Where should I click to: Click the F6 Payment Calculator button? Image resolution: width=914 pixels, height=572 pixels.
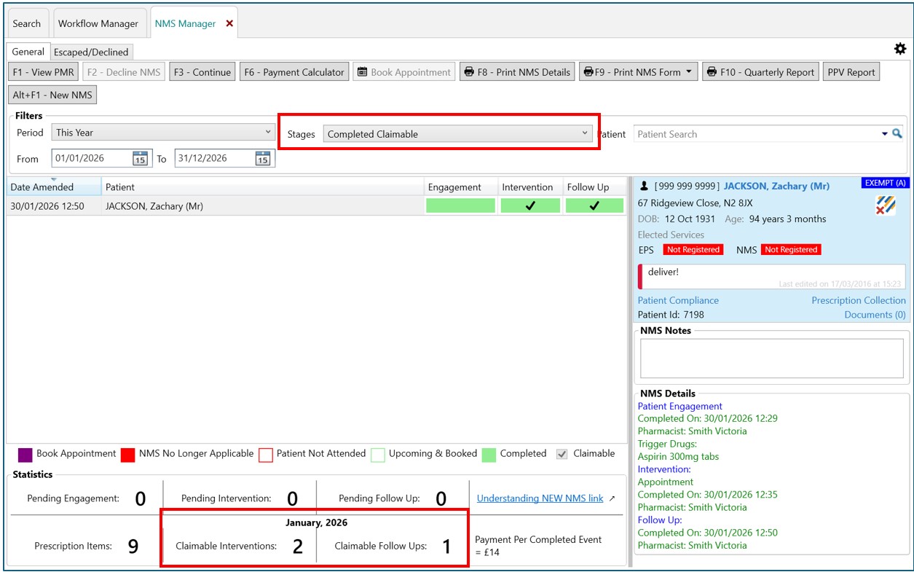pos(294,72)
